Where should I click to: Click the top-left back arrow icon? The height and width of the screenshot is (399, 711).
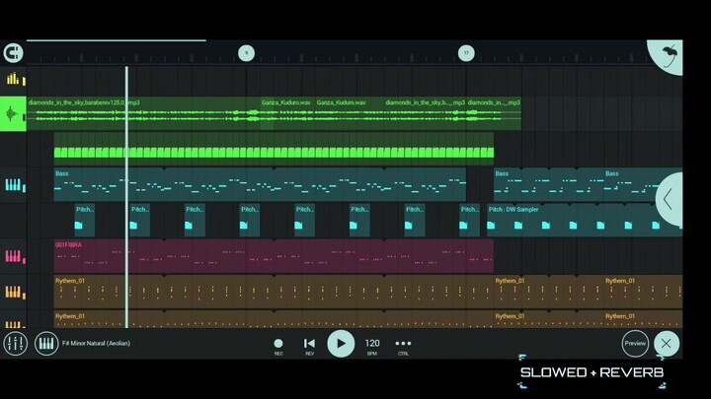point(13,53)
